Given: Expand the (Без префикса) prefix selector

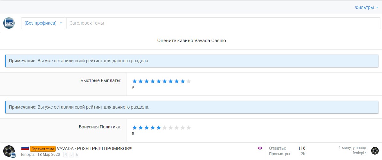Looking at the screenshot, I should (x=43, y=23).
